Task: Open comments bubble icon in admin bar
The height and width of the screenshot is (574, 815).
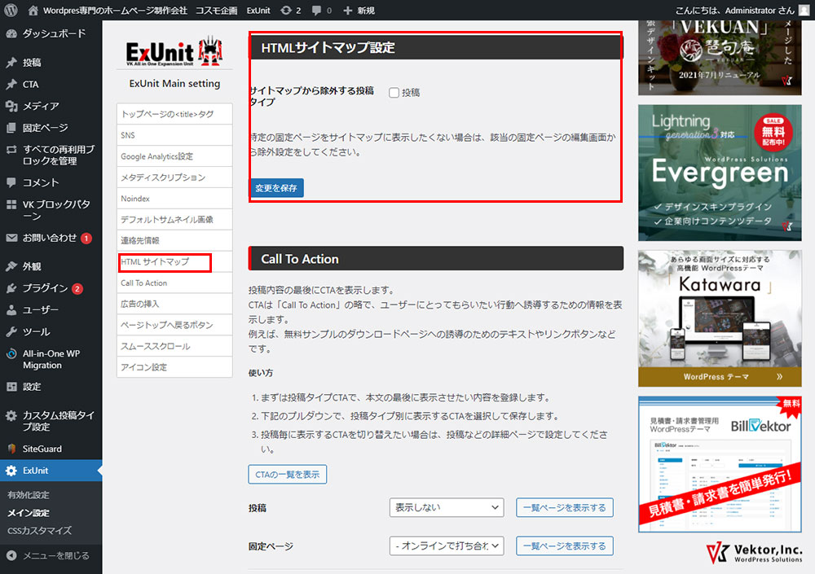Action: coord(317,10)
